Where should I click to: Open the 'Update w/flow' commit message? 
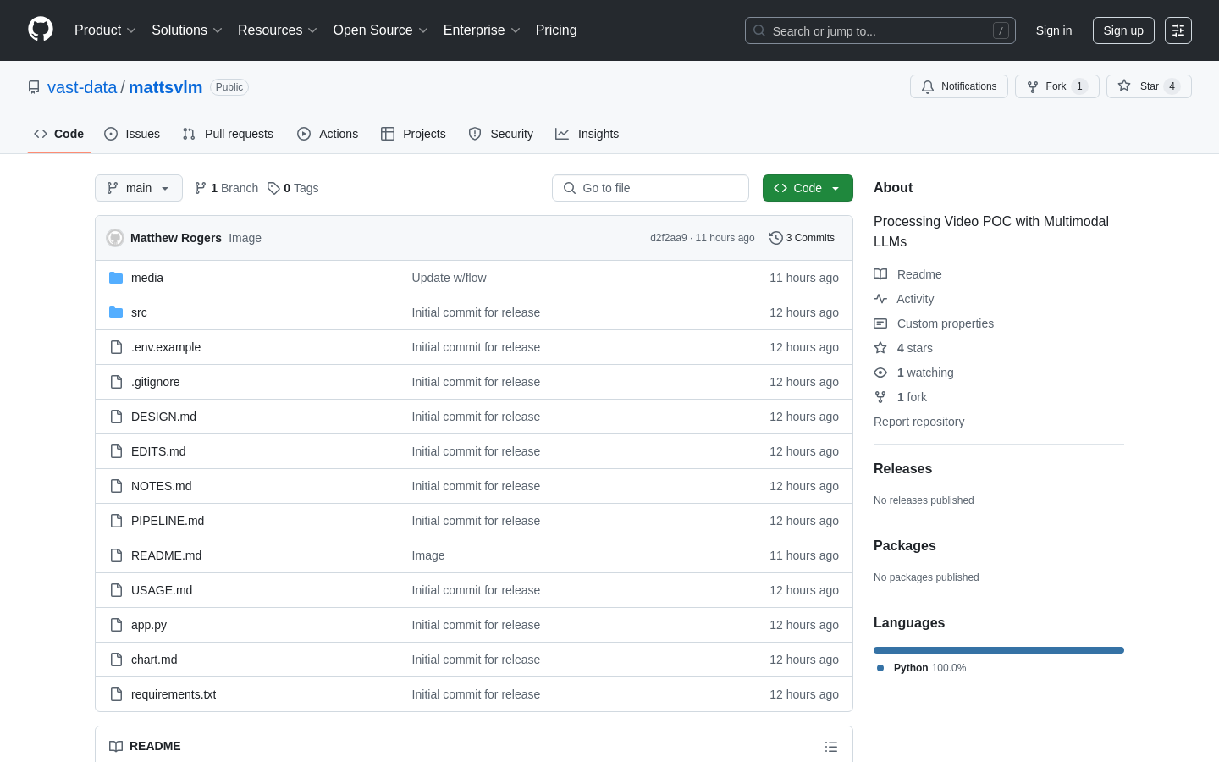pos(449,278)
